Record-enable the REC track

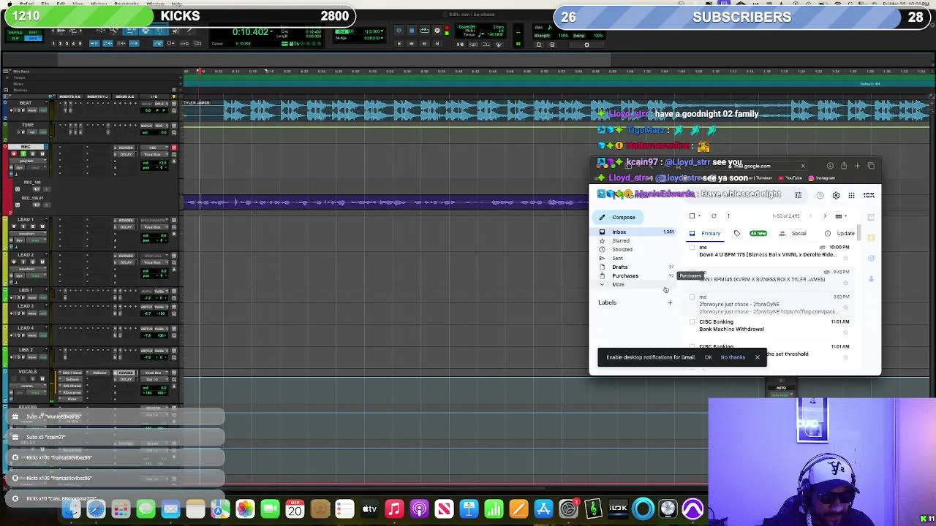point(13,154)
